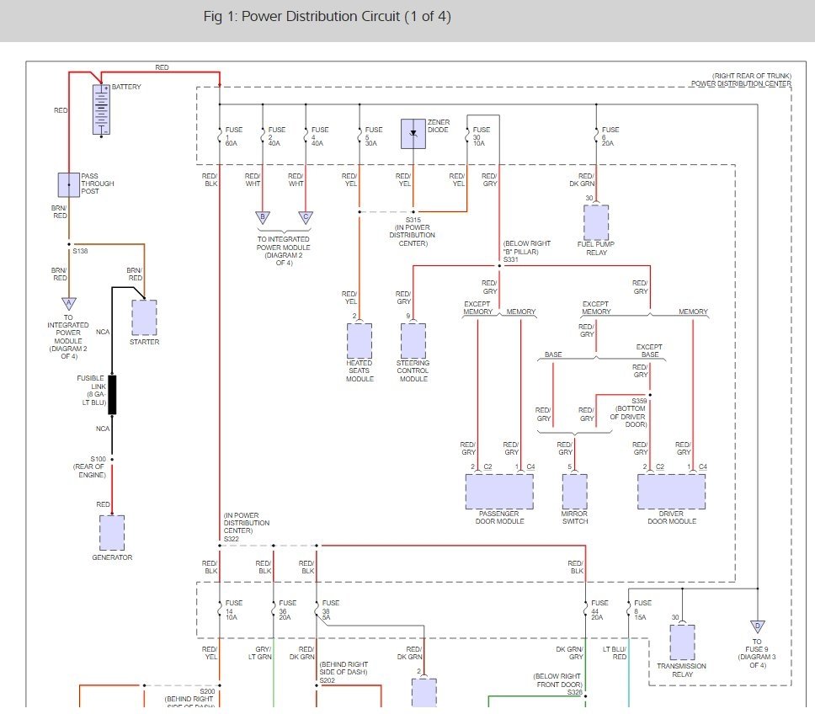This screenshot has height=714, width=815.
Task: Select the Driver Door Module block
Action: click(x=671, y=492)
